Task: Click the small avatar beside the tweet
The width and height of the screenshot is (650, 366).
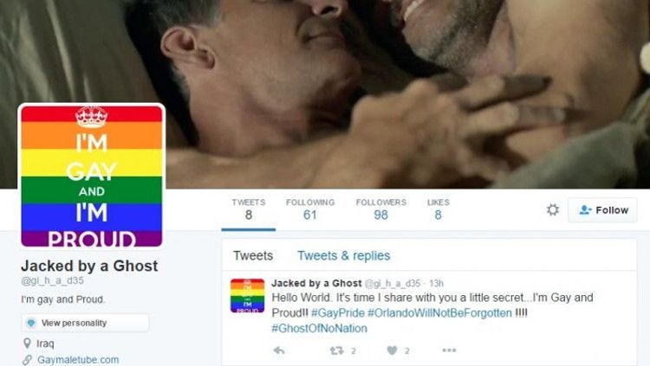Action: coord(248,296)
